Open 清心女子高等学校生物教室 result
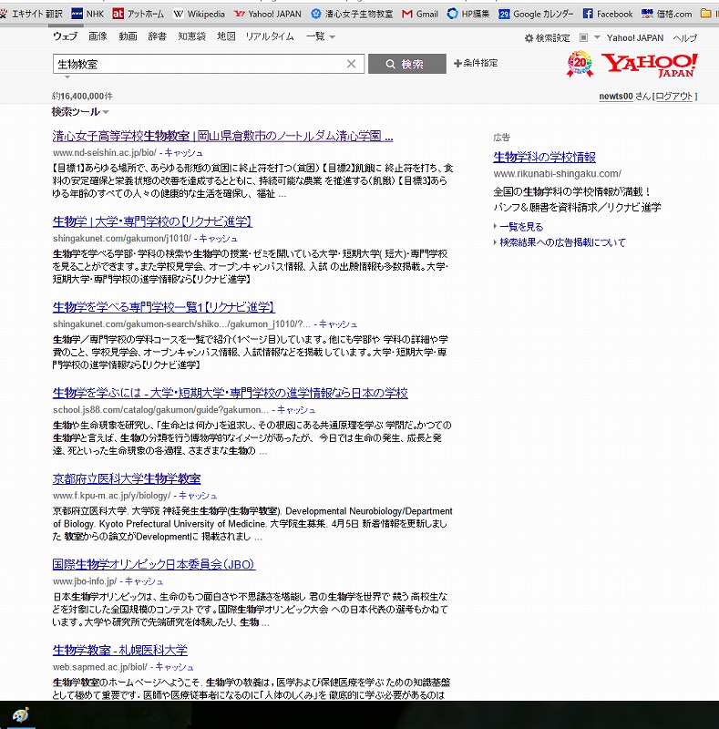The width and height of the screenshot is (719, 729). point(222,136)
